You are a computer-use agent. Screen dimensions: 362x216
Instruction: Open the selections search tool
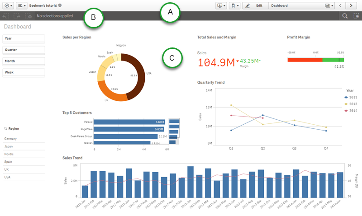(x=345, y=16)
